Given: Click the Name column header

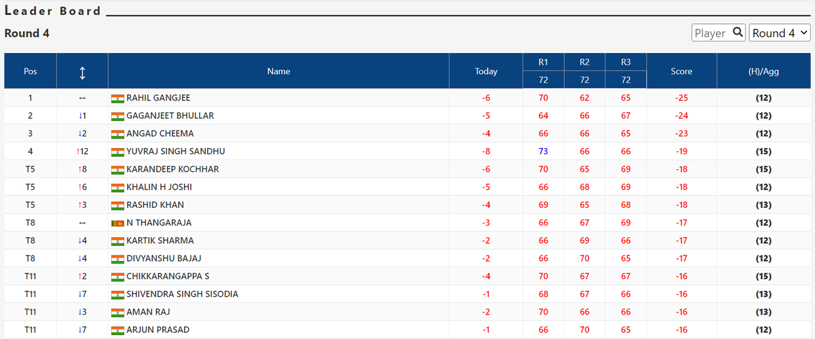Looking at the screenshot, I should [278, 71].
